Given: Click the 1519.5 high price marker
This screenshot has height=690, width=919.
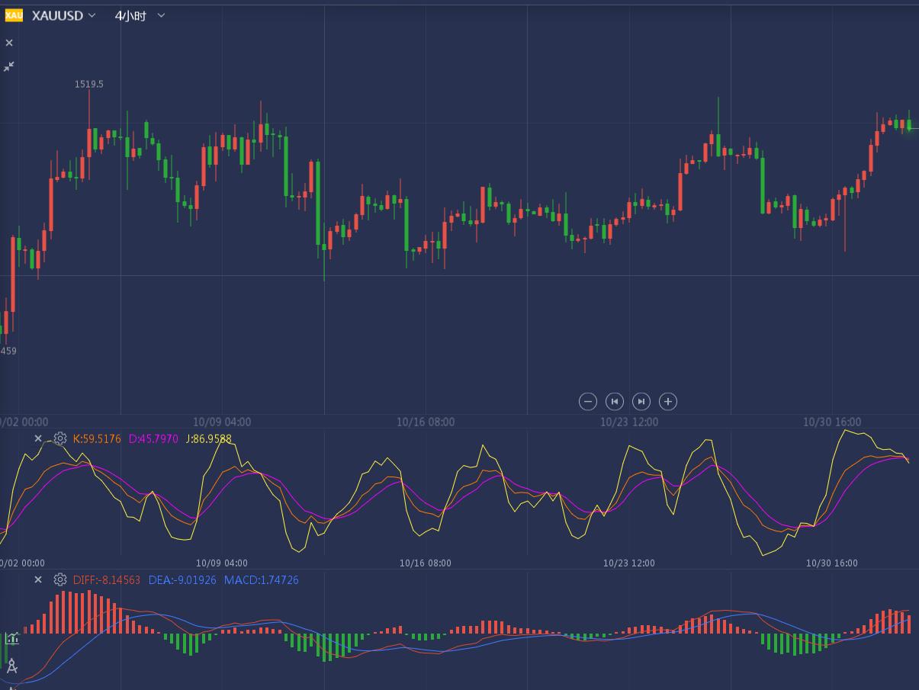Looking at the screenshot, I should (x=88, y=84).
